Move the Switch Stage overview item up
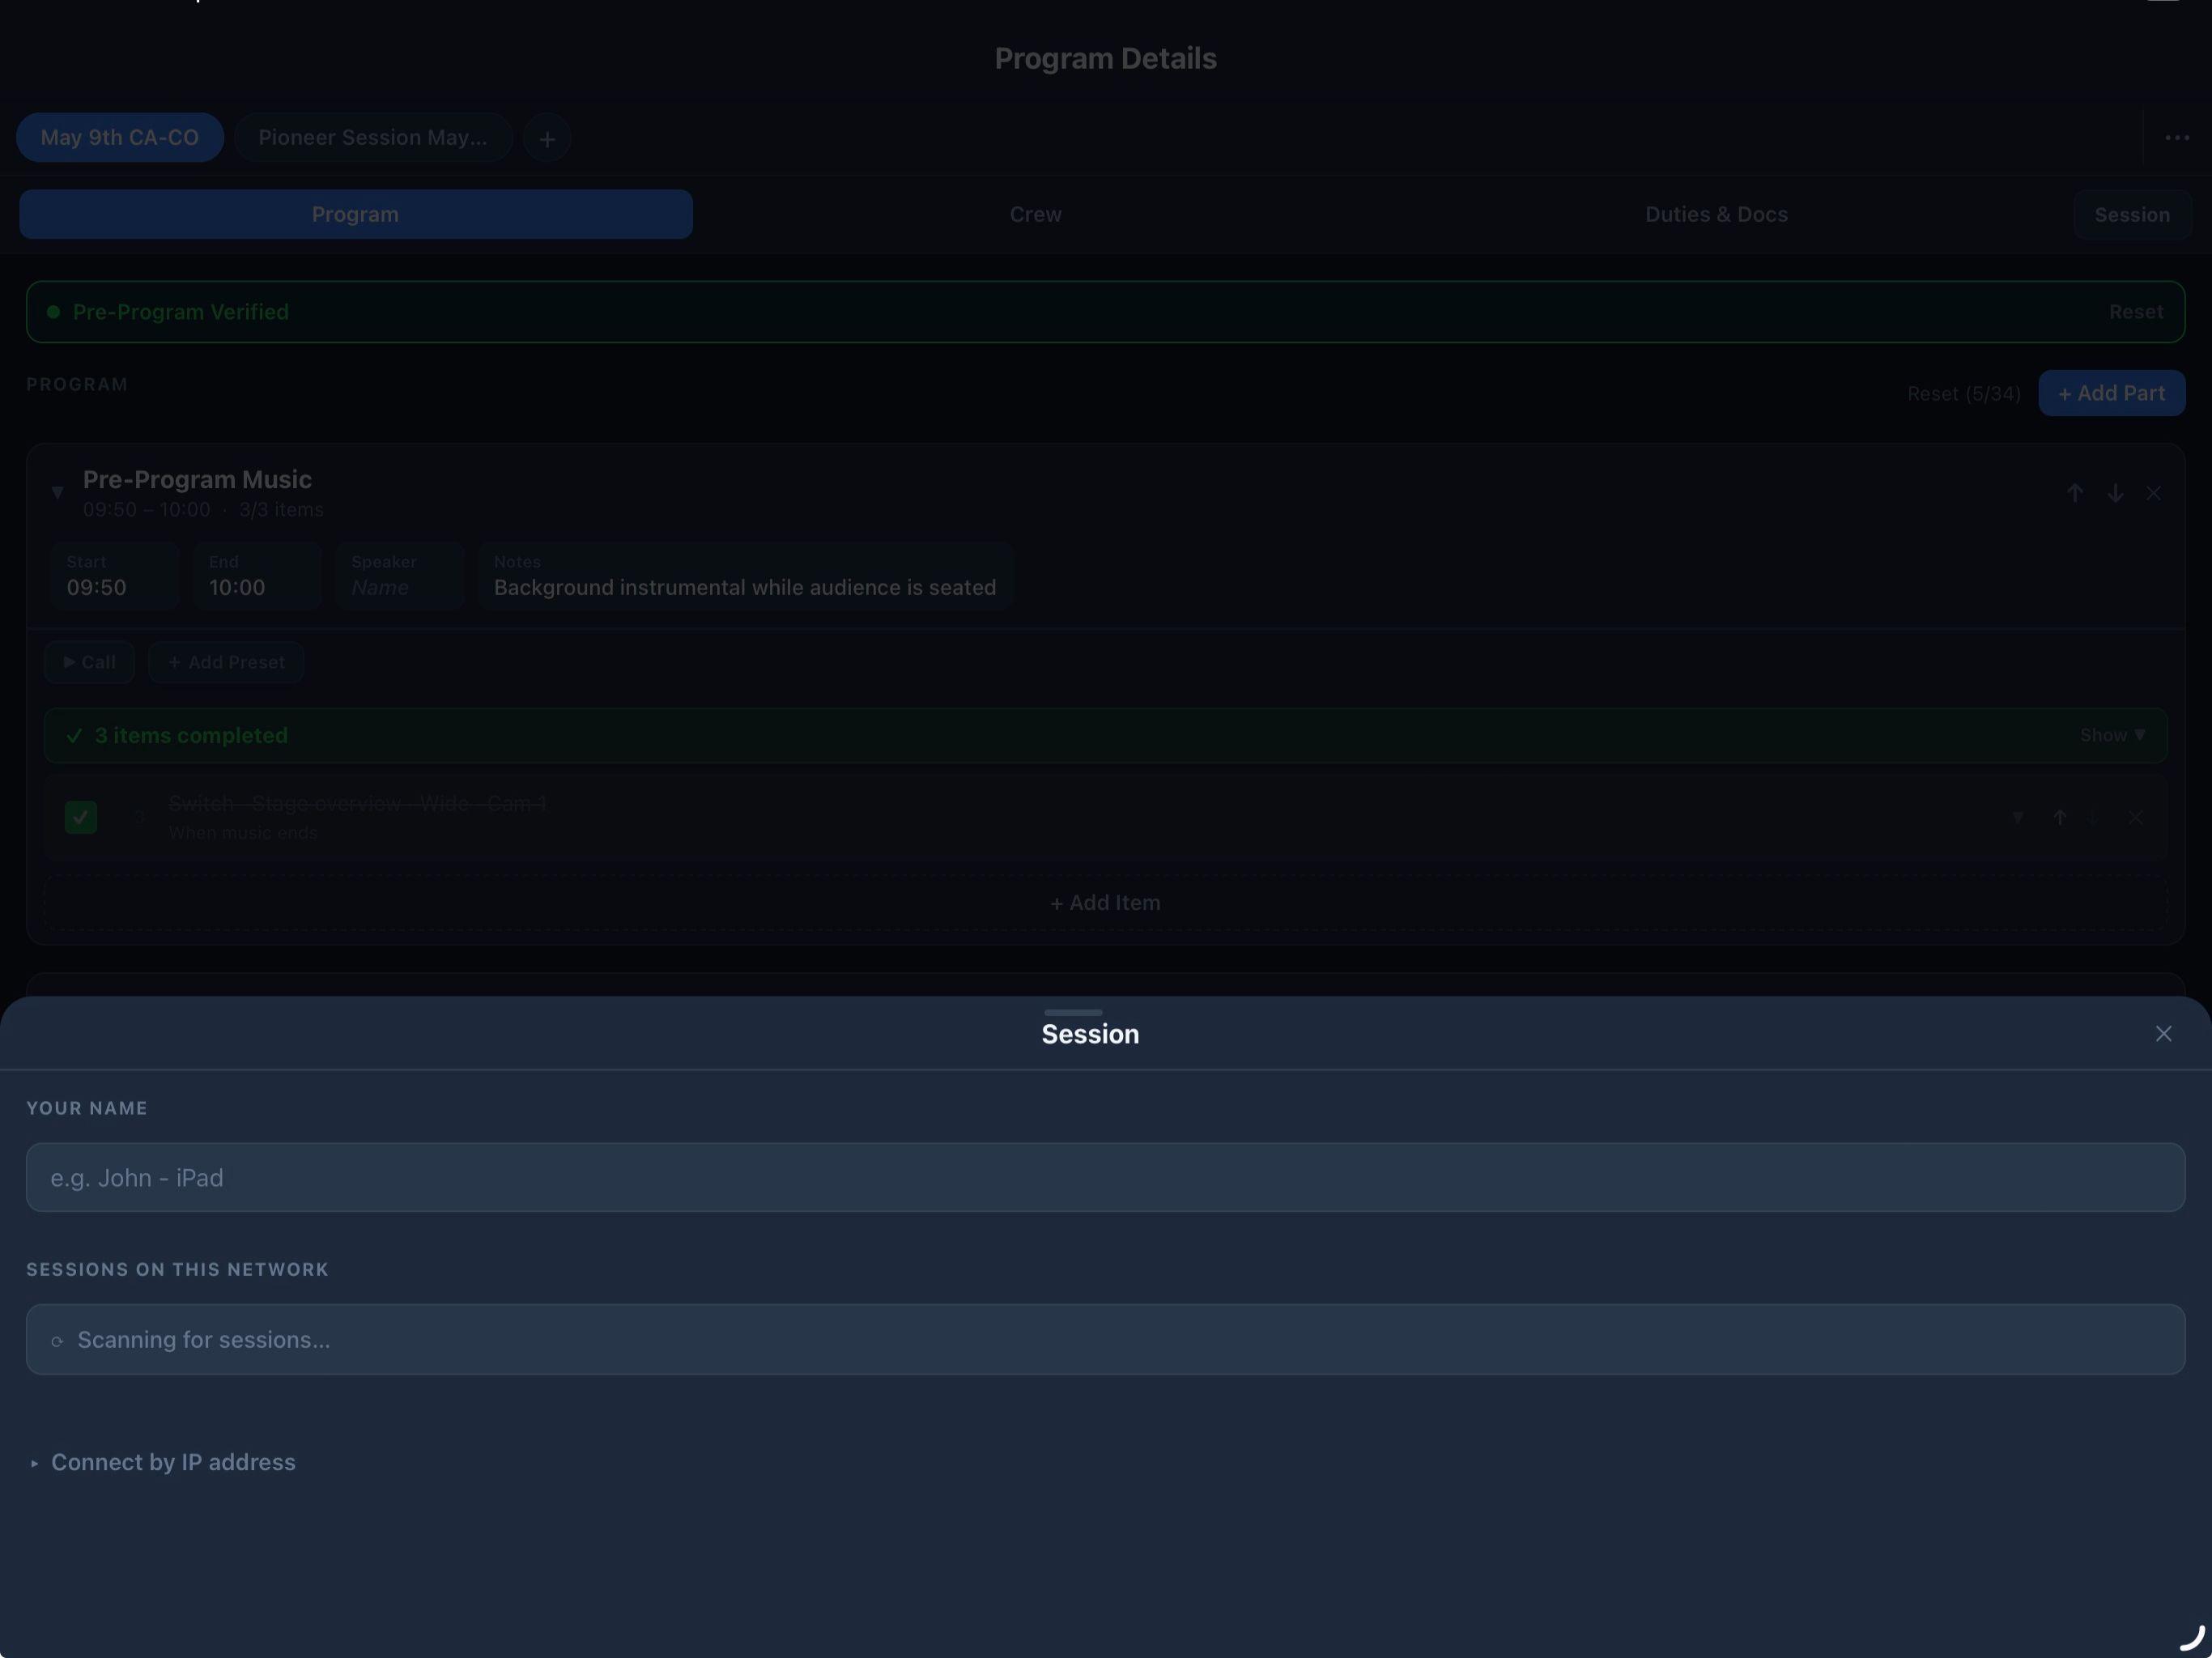The height and width of the screenshot is (1658, 2212). (x=2059, y=817)
